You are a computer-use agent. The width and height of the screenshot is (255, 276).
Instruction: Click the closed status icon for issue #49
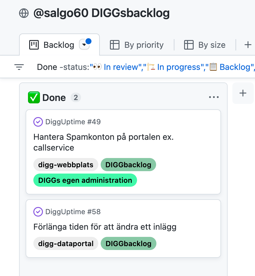point(38,122)
